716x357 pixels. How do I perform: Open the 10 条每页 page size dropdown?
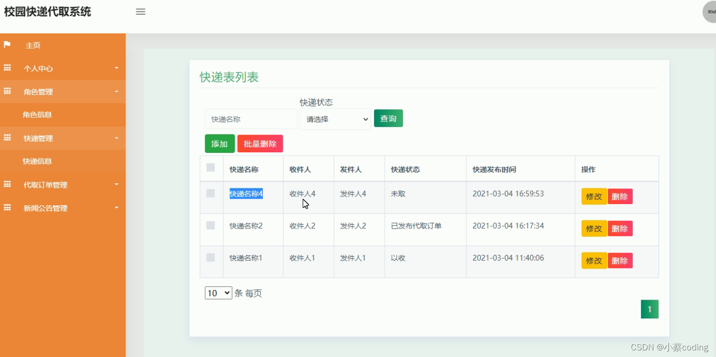point(218,293)
